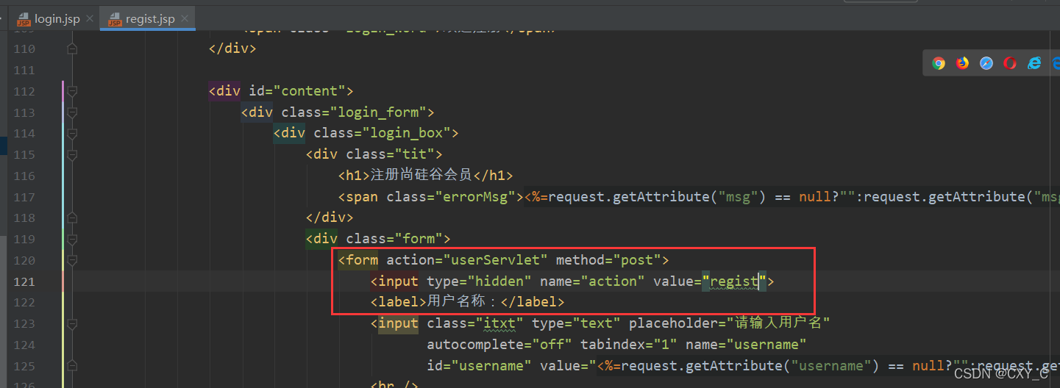Open page in Internet Explorer icon

(1034, 63)
